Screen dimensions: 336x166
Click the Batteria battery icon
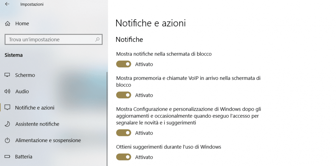[7, 157]
